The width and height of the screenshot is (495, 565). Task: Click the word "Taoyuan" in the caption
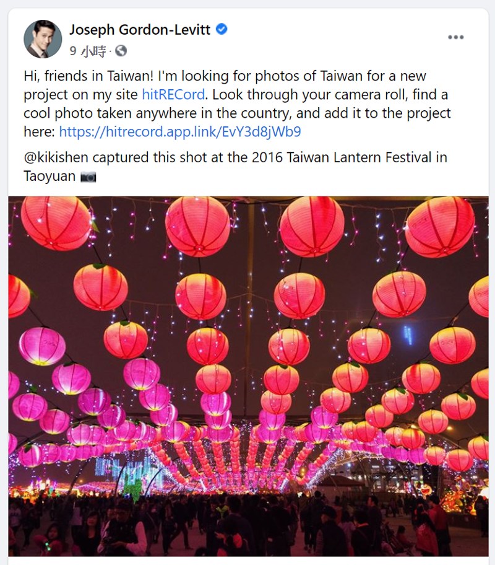pyautogui.click(x=49, y=177)
